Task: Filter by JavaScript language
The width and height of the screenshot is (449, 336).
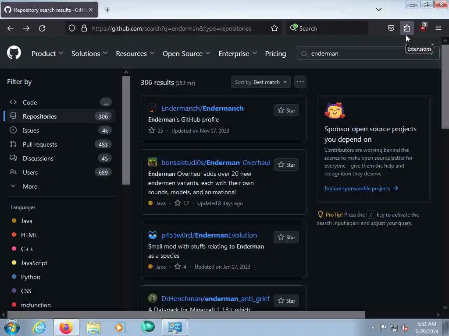Action: (34, 263)
